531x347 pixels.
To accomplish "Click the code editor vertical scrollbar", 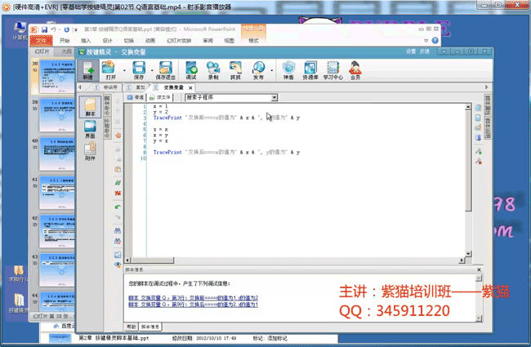I will 467,163.
